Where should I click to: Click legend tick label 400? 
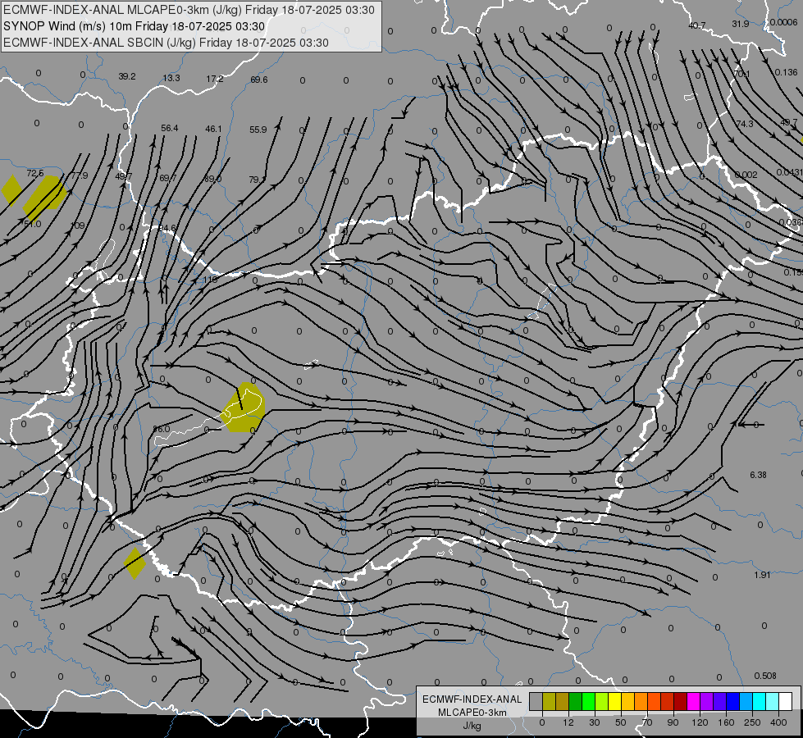click(x=778, y=722)
